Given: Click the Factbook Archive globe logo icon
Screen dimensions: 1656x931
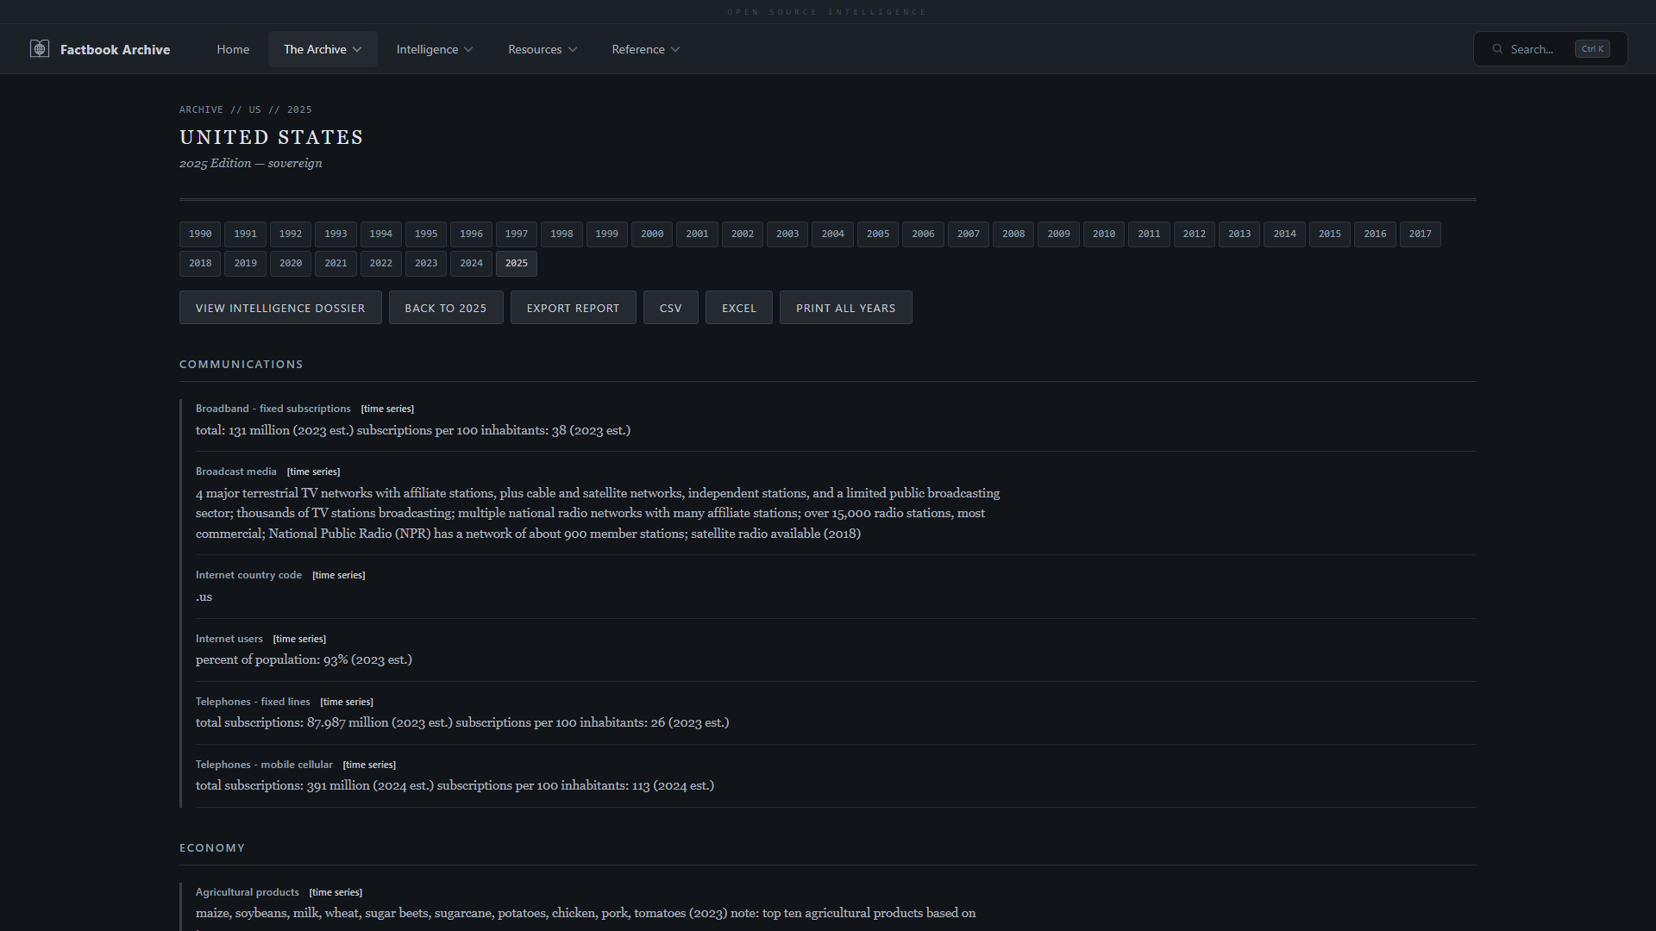Looking at the screenshot, I should 40,49.
